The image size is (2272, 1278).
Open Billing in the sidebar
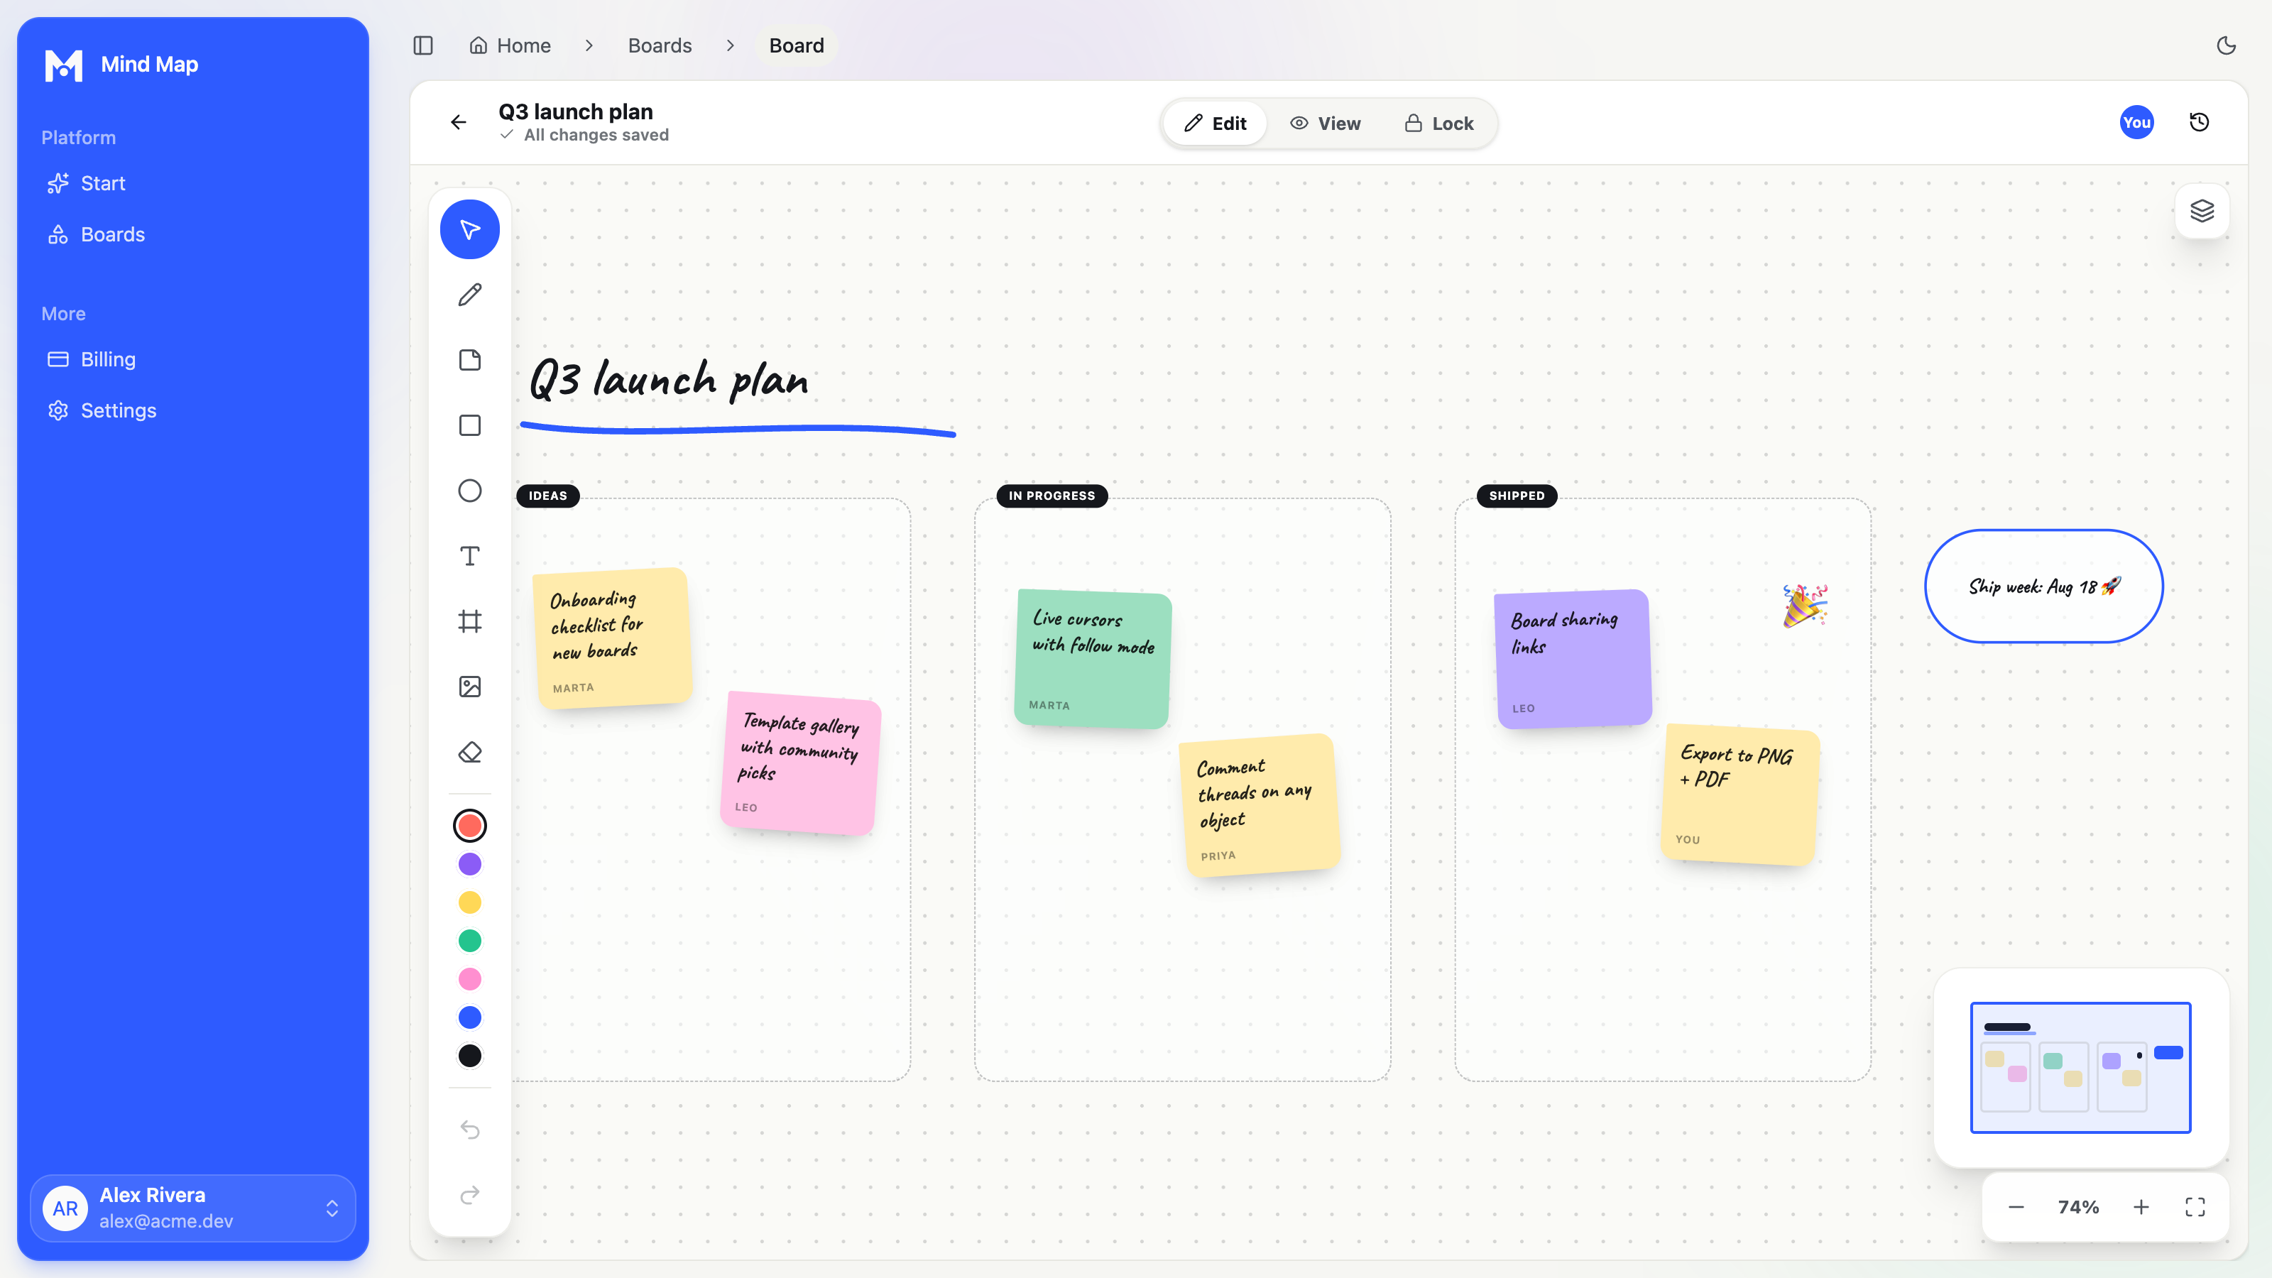[x=192, y=360]
